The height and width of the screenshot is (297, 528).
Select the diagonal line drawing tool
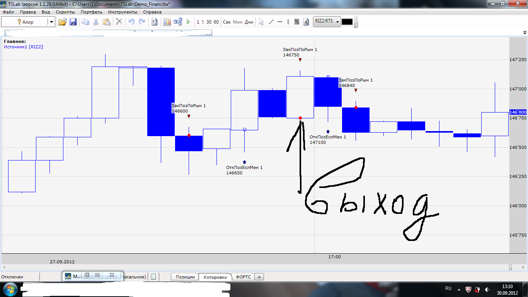click(271, 22)
